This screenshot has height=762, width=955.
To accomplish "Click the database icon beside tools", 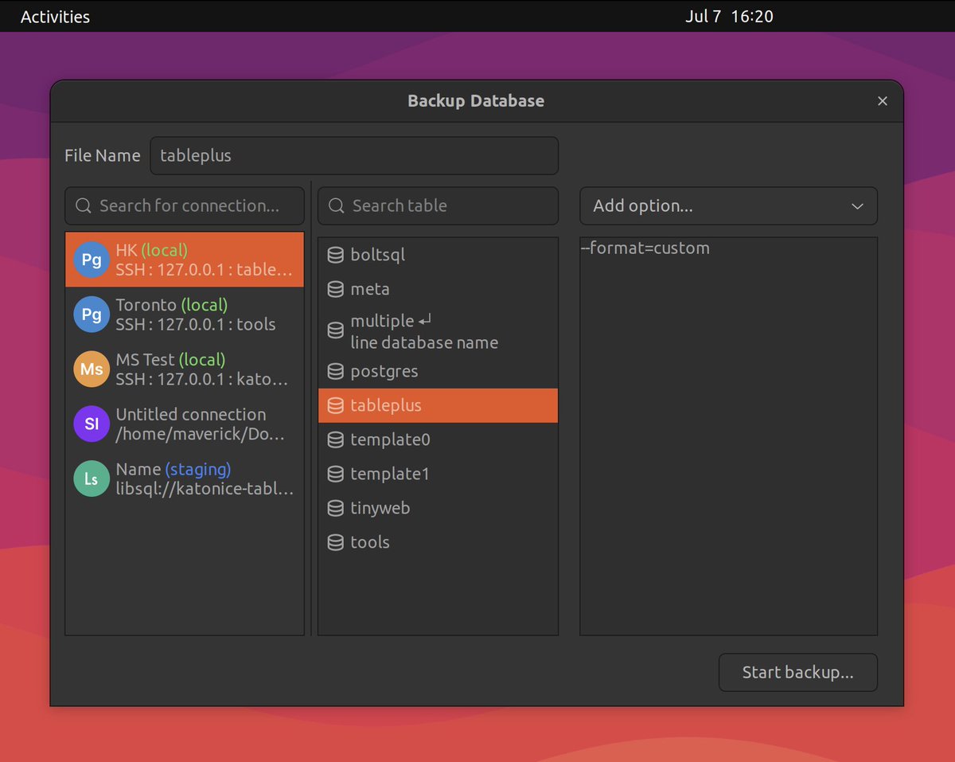I will [x=336, y=542].
